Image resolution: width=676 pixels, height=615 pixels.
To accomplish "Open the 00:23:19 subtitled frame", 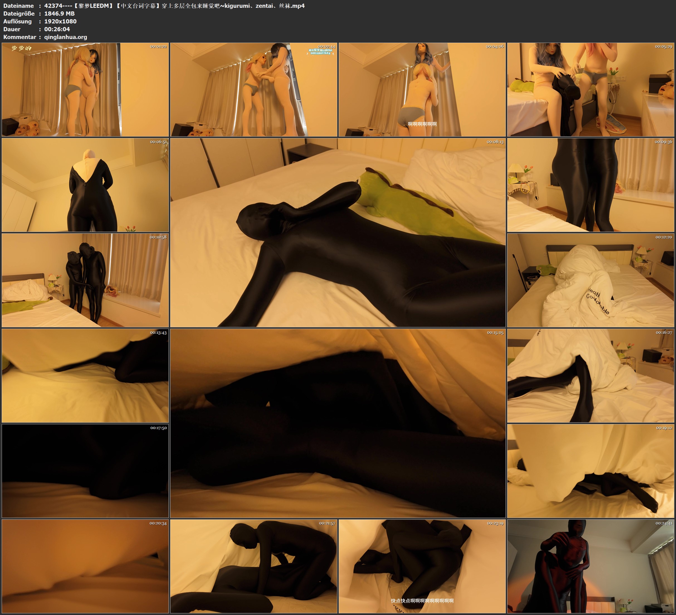I will 422,566.
